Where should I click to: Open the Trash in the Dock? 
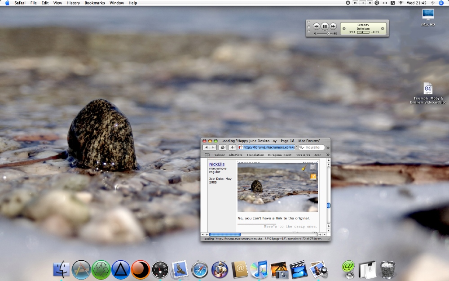coord(387,269)
